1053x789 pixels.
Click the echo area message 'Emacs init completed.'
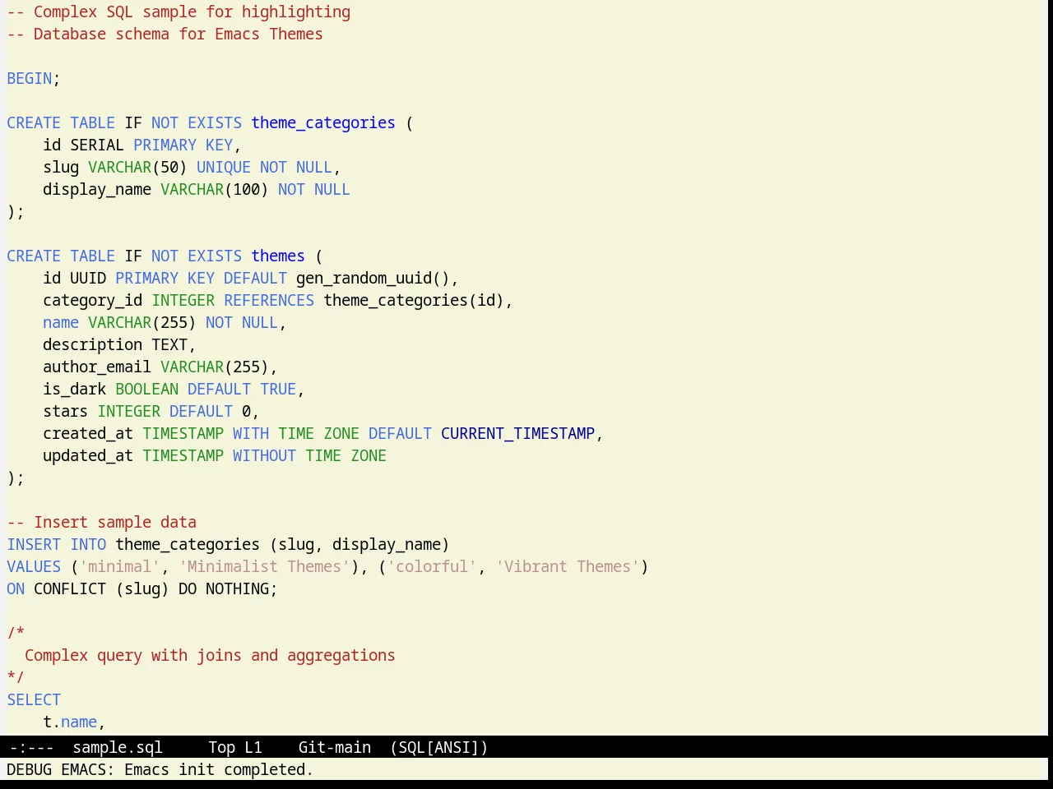pyautogui.click(x=219, y=769)
